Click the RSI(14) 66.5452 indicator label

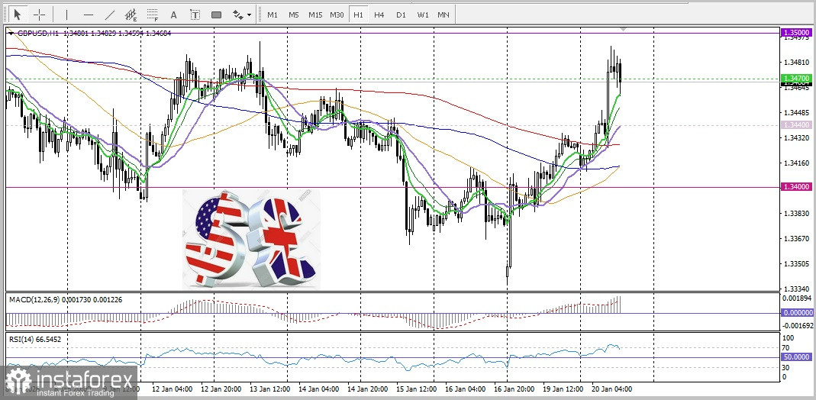pos(35,339)
